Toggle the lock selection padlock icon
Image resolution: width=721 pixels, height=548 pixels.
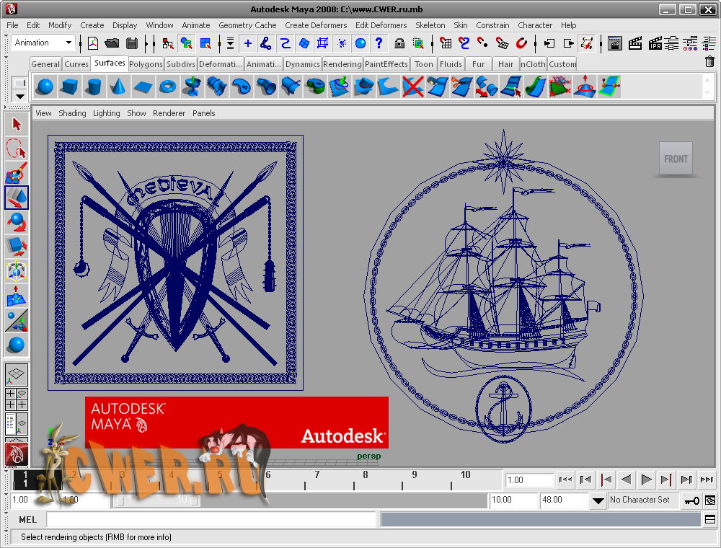point(399,43)
